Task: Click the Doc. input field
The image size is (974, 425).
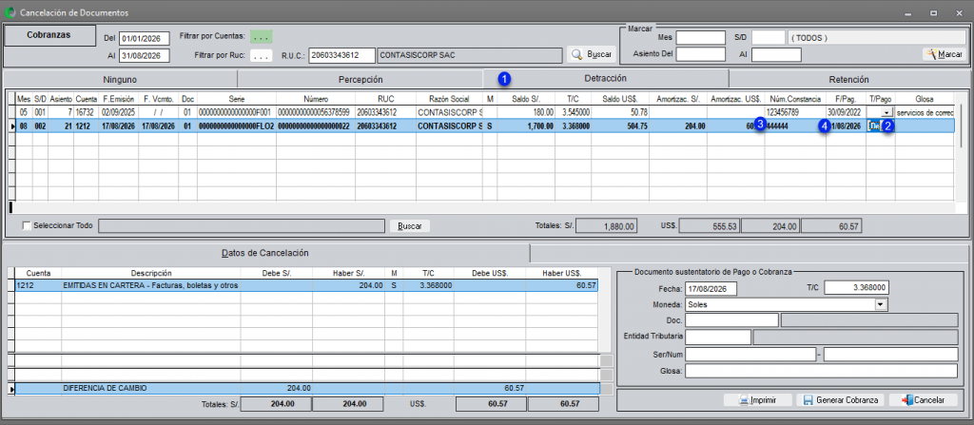Action: [x=731, y=320]
